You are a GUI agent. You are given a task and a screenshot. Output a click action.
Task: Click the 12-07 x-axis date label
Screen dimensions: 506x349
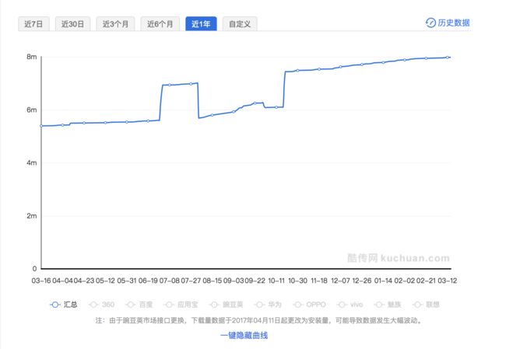click(x=340, y=281)
